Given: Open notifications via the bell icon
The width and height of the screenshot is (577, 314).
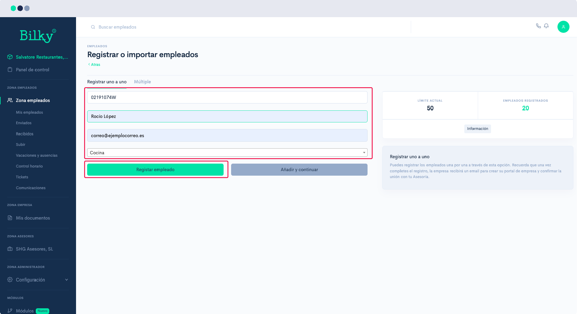Looking at the screenshot, I should (546, 26).
